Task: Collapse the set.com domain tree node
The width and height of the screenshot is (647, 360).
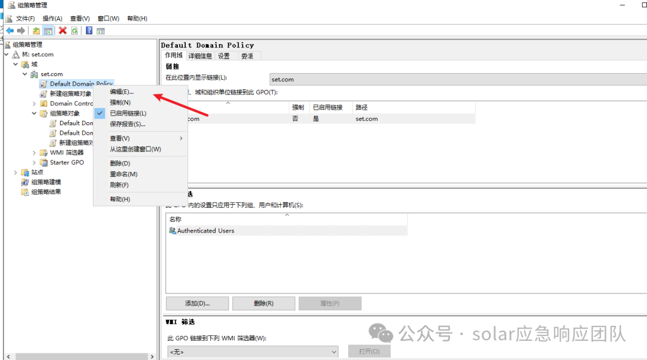Action: (25, 74)
